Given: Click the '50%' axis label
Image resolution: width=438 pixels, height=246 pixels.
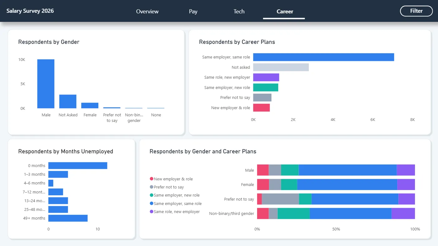Looking at the screenshot, I should [336, 229].
